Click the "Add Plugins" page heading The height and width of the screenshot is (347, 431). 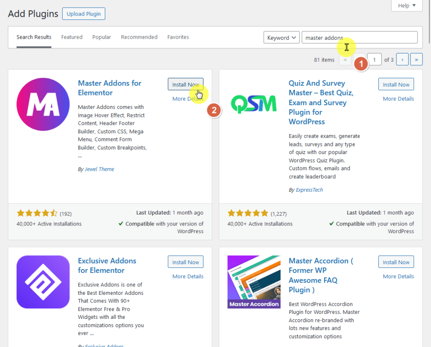[33, 14]
